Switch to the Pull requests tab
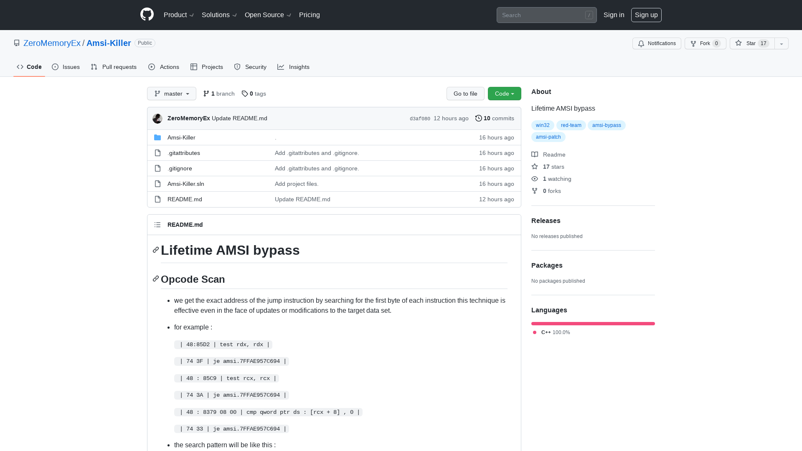The height and width of the screenshot is (451, 802). 114,67
